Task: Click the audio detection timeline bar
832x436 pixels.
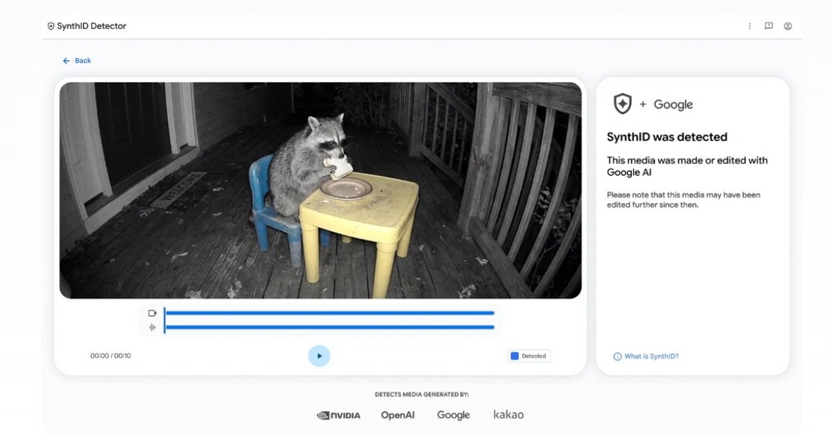Action: tap(330, 327)
